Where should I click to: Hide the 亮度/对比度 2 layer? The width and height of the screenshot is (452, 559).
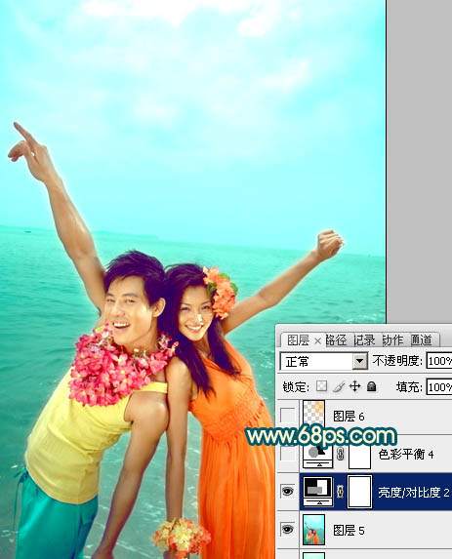(x=288, y=492)
